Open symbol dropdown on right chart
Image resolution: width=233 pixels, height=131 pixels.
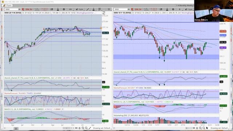129,9
